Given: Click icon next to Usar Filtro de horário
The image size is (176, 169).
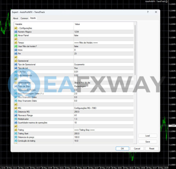Looking at the screenshot, I should pyautogui.click(x=16, y=46).
